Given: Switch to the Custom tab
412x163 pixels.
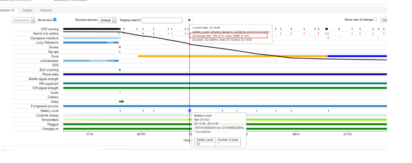Looking at the screenshot, I should tap(27, 10).
